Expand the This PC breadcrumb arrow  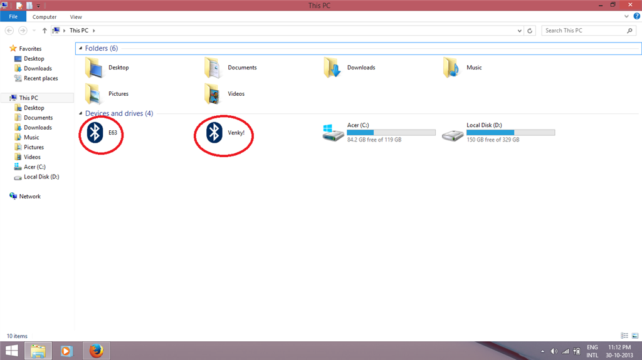pos(94,31)
